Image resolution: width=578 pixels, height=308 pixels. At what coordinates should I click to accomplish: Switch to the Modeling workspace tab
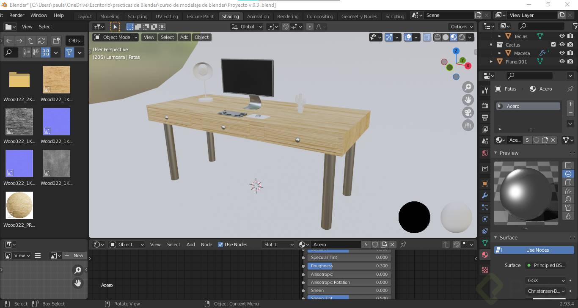click(x=110, y=16)
